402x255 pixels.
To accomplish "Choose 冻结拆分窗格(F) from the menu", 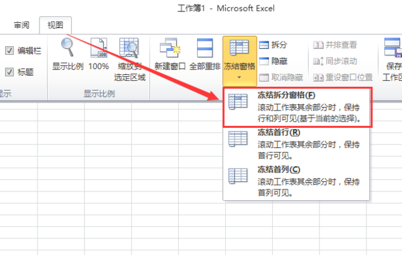I will [297, 107].
